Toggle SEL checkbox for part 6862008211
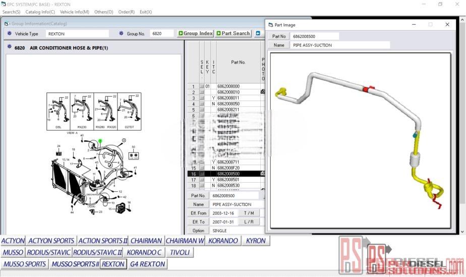This screenshot has width=466, height=277. click(202, 109)
